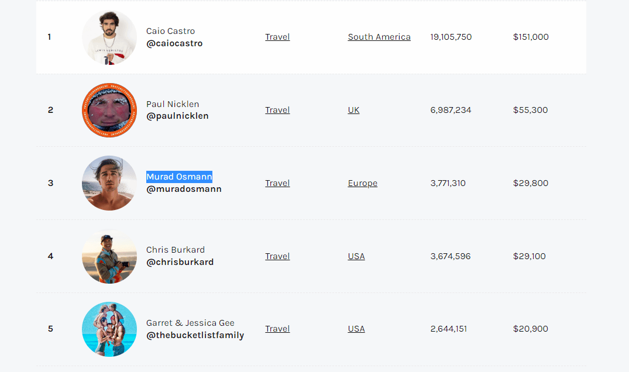The height and width of the screenshot is (372, 629).
Task: Select the @chrisburkard handle
Action: [x=180, y=262]
